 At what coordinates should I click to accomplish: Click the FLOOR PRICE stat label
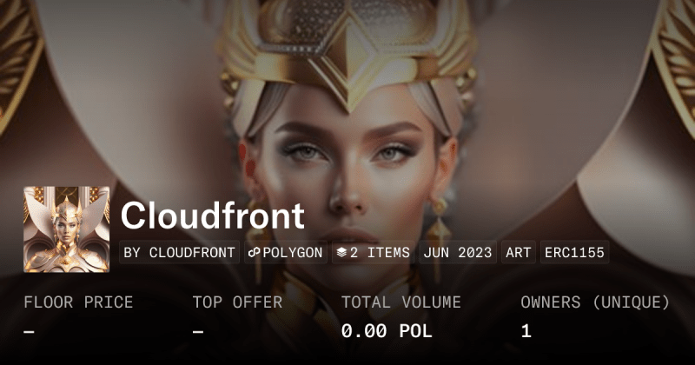coord(78,302)
